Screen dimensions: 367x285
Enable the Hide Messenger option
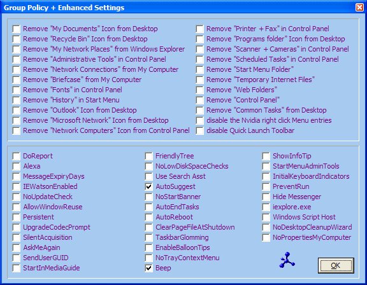pos(266,197)
